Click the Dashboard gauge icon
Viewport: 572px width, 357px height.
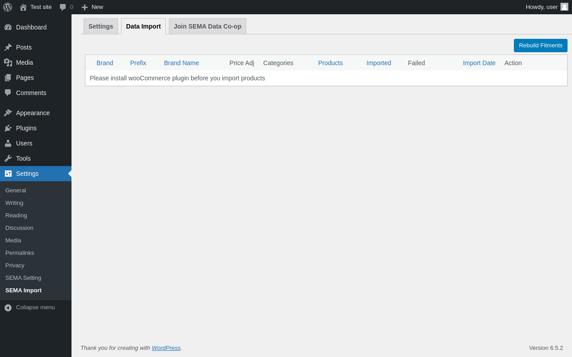tap(8, 27)
